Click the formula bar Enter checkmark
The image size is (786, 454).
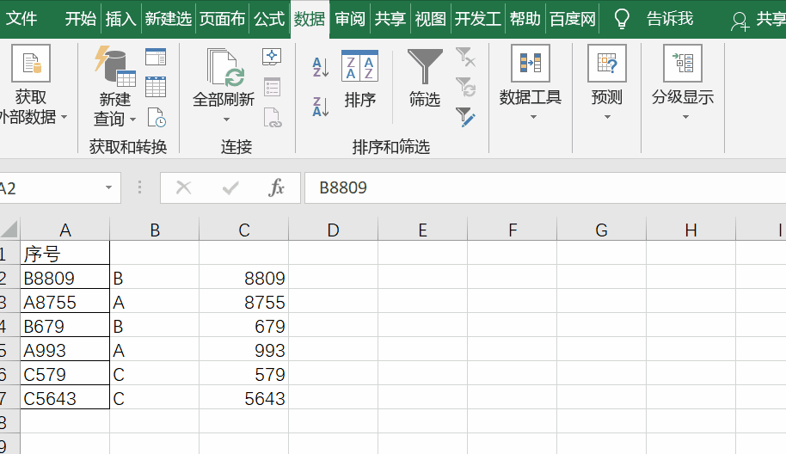point(230,188)
